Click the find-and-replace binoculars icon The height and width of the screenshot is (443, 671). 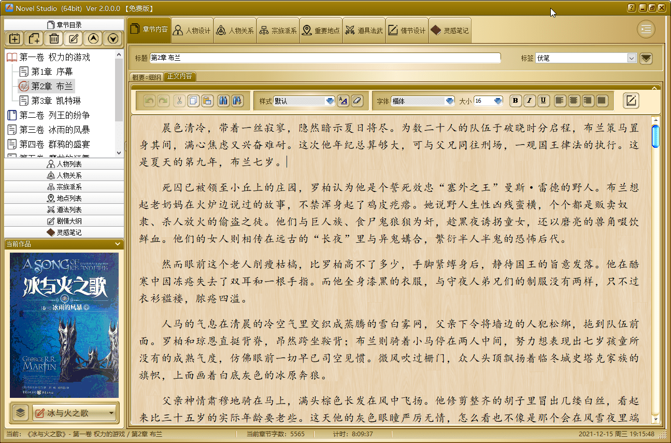(237, 101)
